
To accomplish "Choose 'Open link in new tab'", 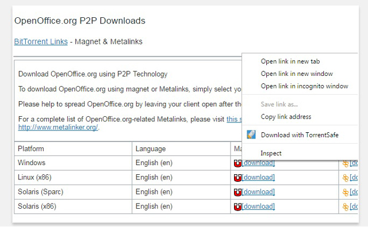I will pyautogui.click(x=290, y=62).
